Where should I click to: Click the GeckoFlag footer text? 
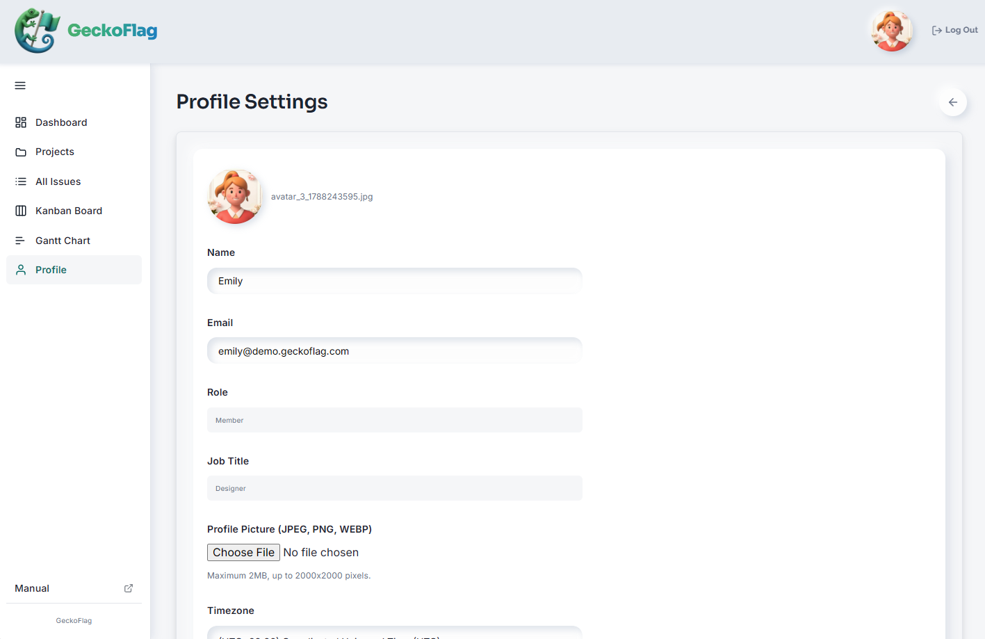coord(74,621)
